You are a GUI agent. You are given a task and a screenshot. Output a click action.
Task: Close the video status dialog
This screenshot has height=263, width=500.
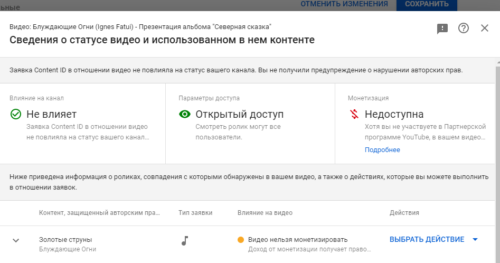pos(484,28)
